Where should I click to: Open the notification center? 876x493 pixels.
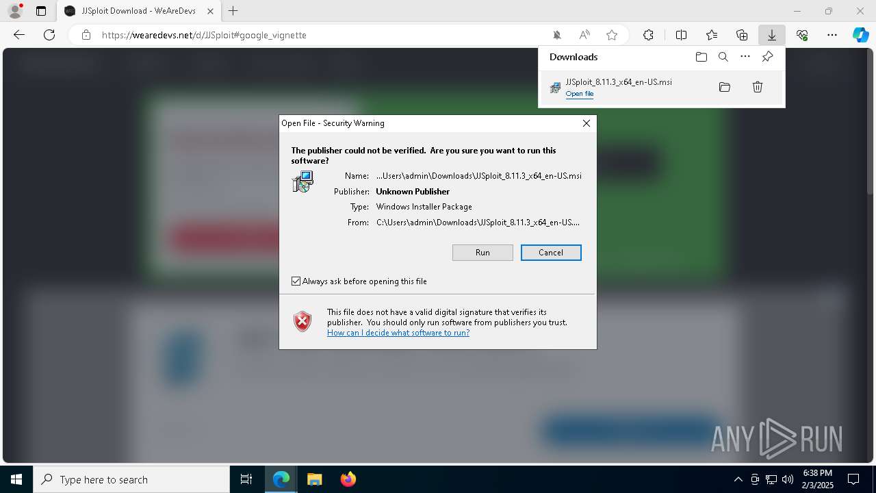coord(853,479)
